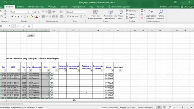Viewport: 194px width, 109px height.
Task: Click the AutoSum sigma icon
Action: click(x=142, y=11)
